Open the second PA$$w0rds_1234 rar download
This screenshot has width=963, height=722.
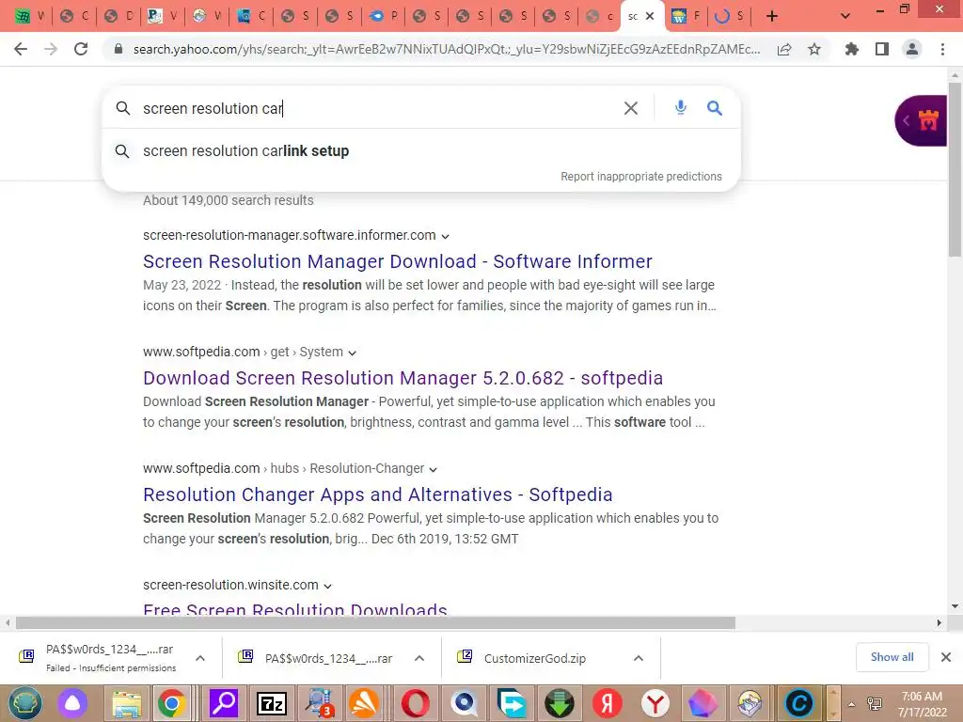328,658
